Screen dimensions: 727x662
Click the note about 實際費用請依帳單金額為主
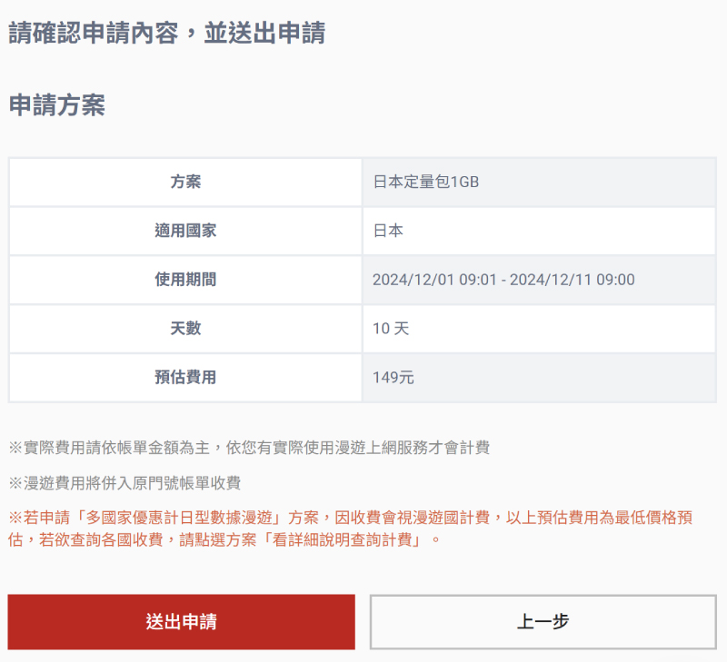[x=249, y=448]
